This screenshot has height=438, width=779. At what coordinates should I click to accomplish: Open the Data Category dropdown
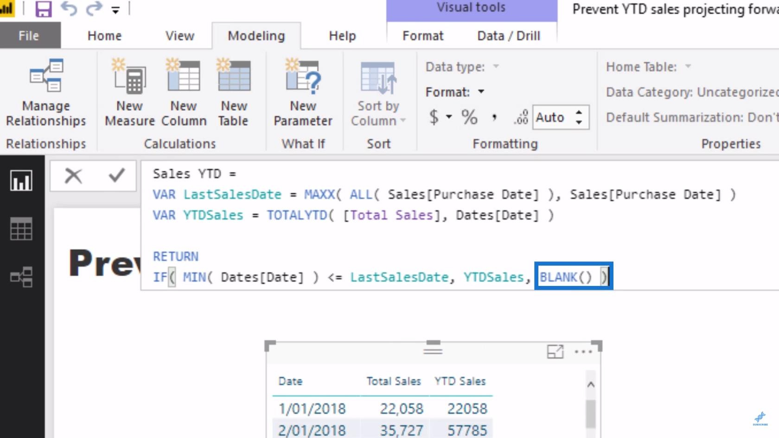tap(692, 92)
